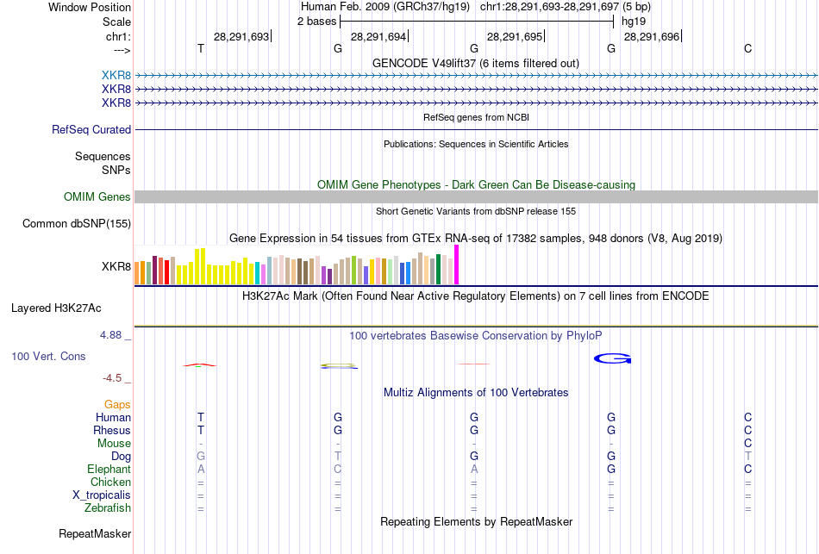The image size is (819, 554).
Task: Click the chr1: ruler label
Action: (118, 36)
